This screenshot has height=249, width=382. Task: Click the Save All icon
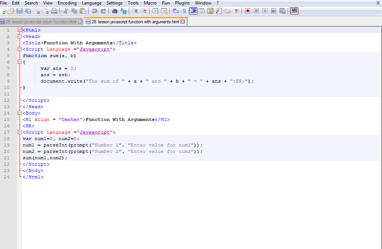click(28, 11)
